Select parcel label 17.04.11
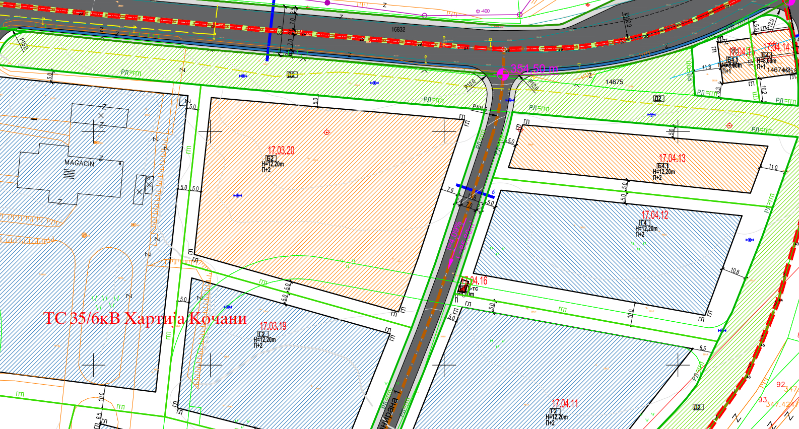 pyautogui.click(x=565, y=403)
